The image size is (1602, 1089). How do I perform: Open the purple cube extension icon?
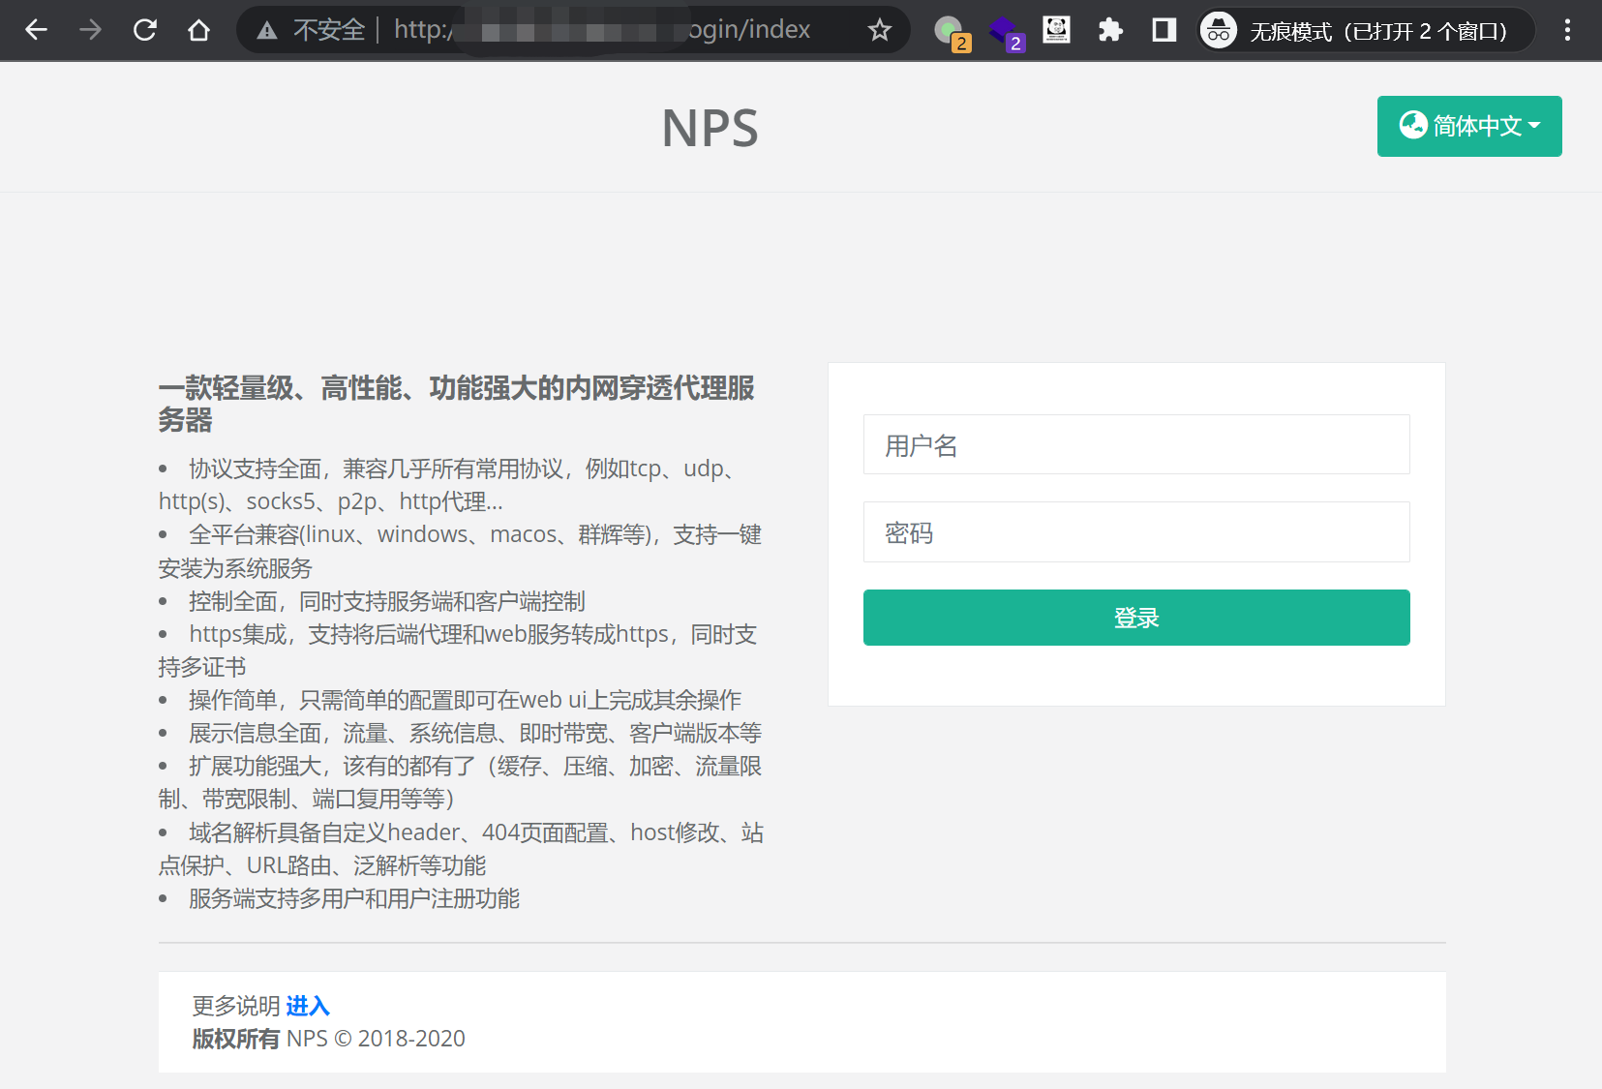(1003, 31)
